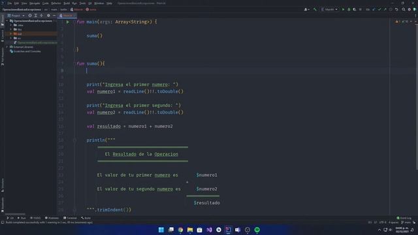
Task: Open the Refactor menu
Action: click(x=56, y=3)
